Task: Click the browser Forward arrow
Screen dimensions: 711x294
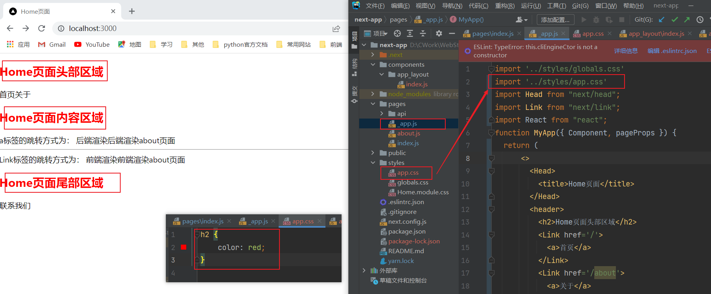Action: [x=26, y=28]
